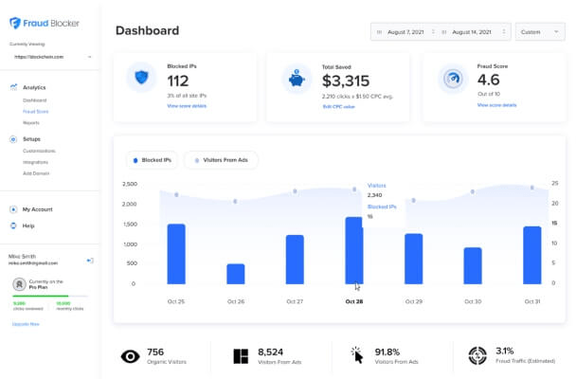The height and width of the screenshot is (379, 576).
Task: Open the August 7, 2021 start date picker
Action: coord(405,32)
